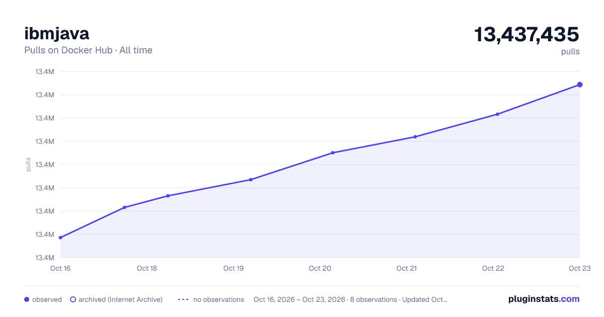Select the data point above Oct 21
The height and width of the screenshot is (317, 604).
click(415, 137)
